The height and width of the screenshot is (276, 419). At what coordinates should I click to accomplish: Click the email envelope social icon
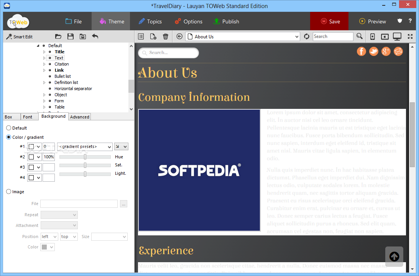coord(398,51)
